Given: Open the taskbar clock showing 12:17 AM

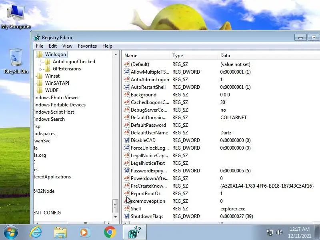Looking at the screenshot, I should point(299,232).
